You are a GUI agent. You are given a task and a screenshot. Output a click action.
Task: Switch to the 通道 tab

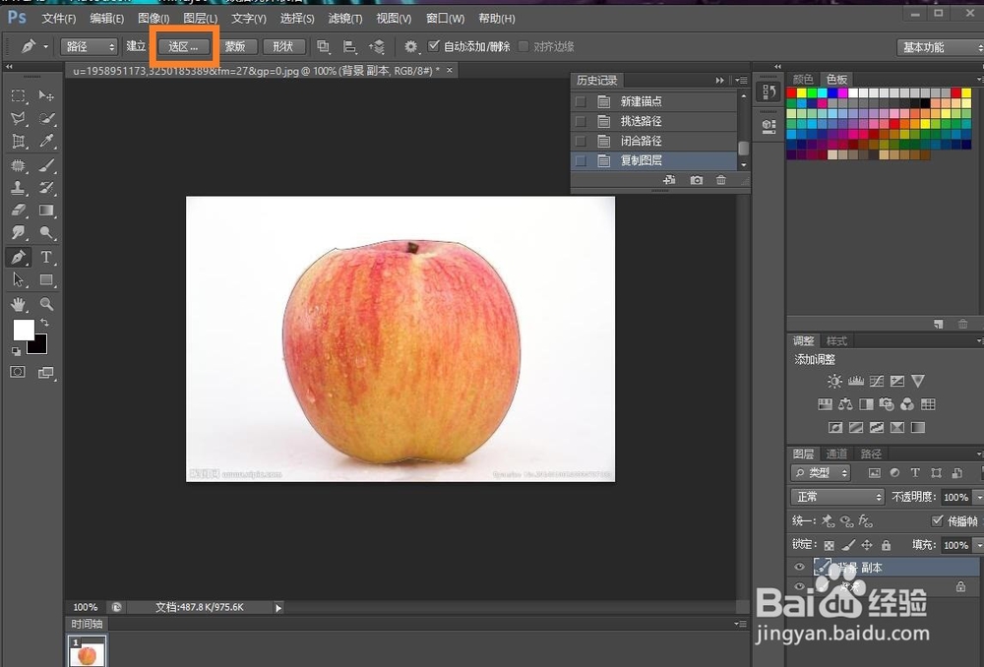click(x=836, y=454)
